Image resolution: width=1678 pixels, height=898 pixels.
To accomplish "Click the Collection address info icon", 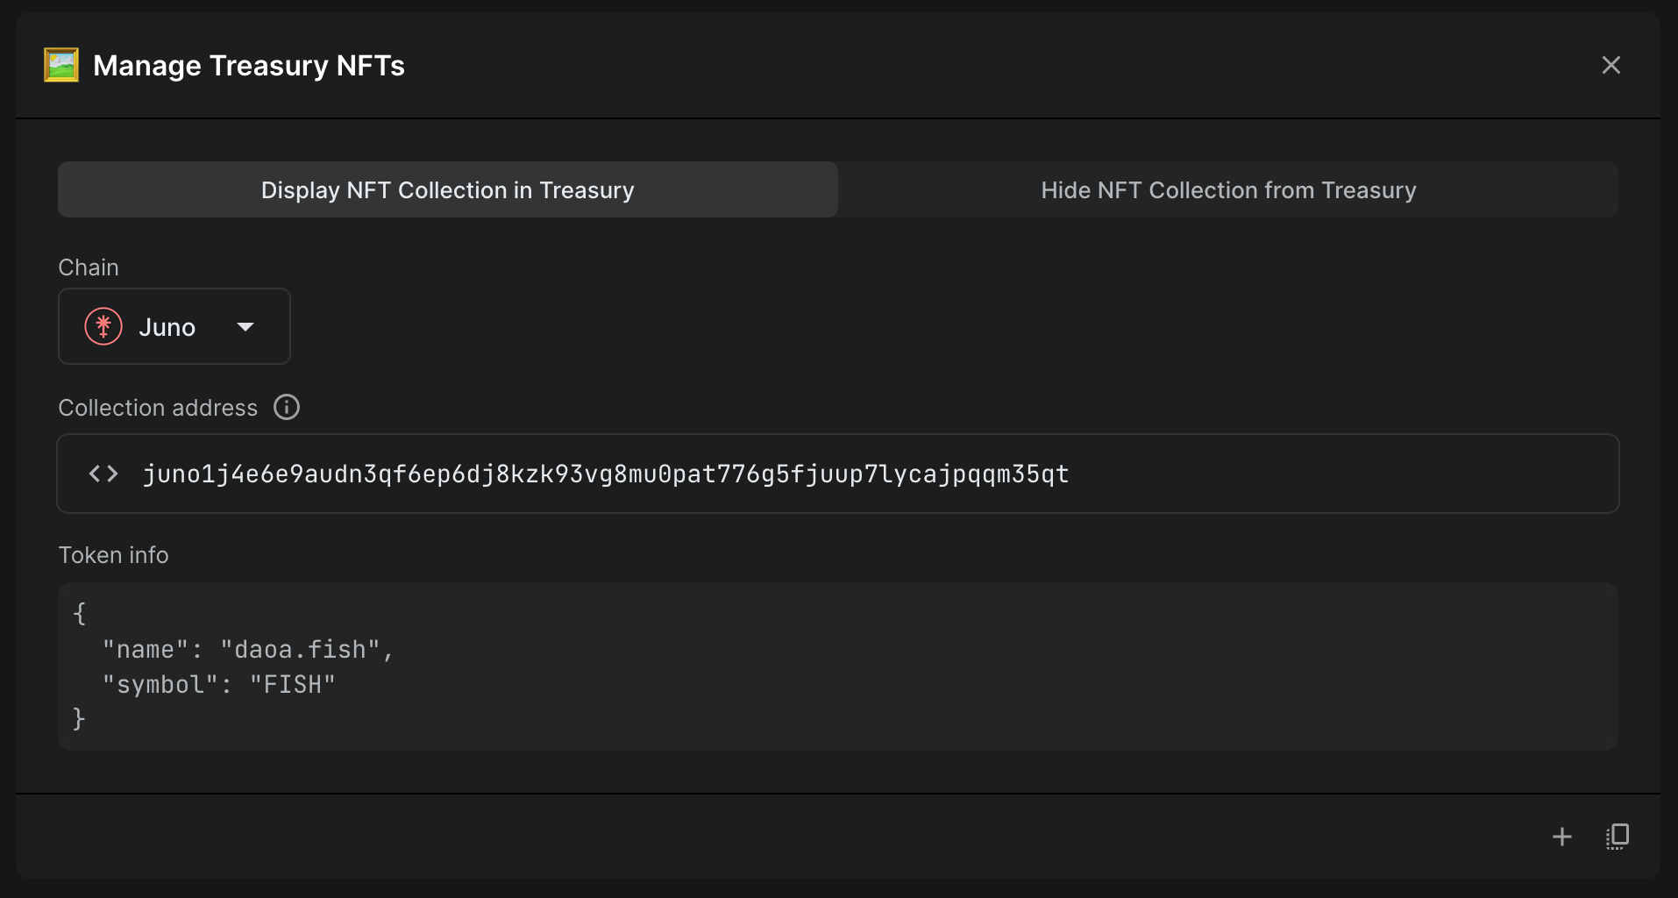I will [x=287, y=408].
